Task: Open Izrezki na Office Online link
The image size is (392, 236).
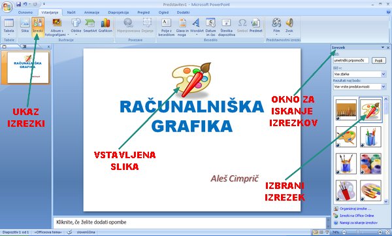Action: coord(357,216)
